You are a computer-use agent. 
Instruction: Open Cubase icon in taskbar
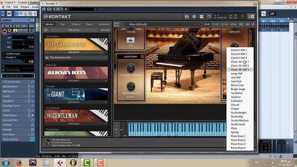[x=60, y=163]
